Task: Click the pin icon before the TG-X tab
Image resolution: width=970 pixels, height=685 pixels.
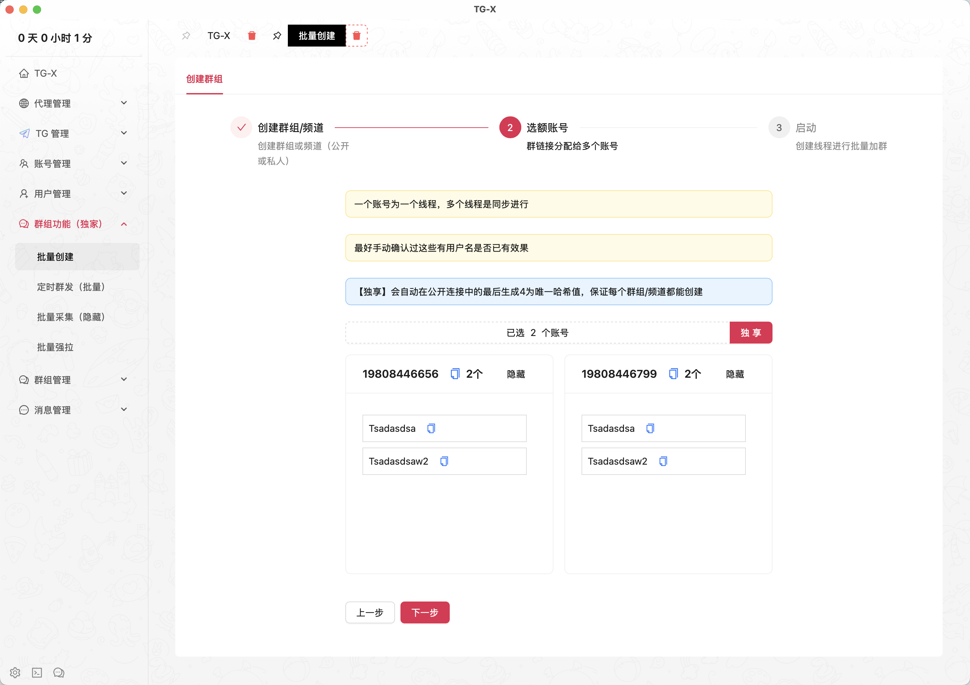Action: tap(186, 36)
